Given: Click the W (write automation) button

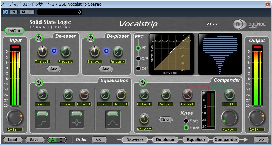Looking at the screenshot, I should [31, 12].
